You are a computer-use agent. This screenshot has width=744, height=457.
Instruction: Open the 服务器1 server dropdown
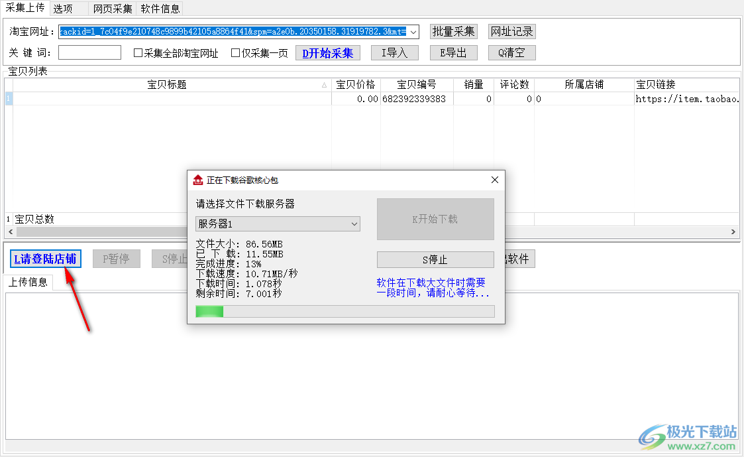pos(278,224)
